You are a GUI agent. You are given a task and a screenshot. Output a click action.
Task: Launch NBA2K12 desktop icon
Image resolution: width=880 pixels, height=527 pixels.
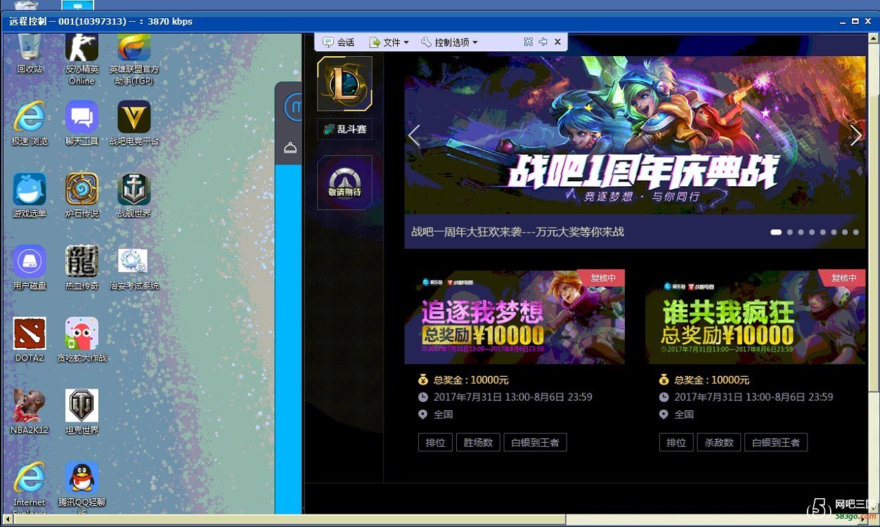[x=30, y=412]
